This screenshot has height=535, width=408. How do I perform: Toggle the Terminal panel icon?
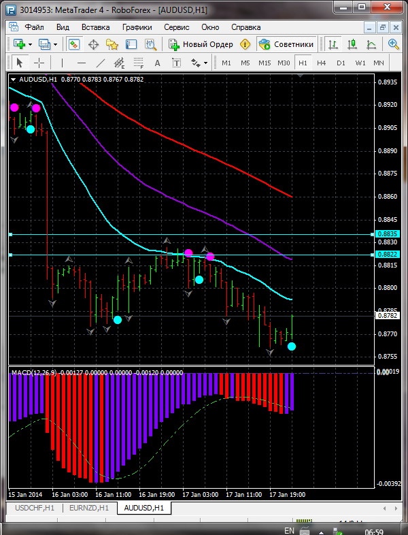coord(131,44)
